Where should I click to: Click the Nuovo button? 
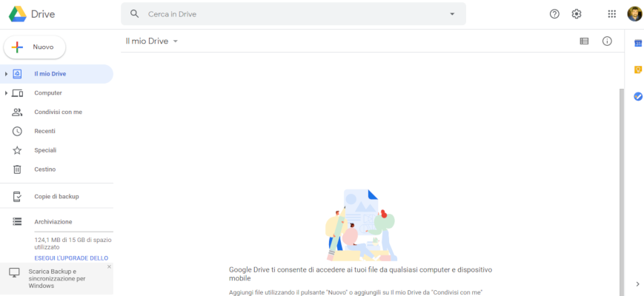click(x=35, y=47)
